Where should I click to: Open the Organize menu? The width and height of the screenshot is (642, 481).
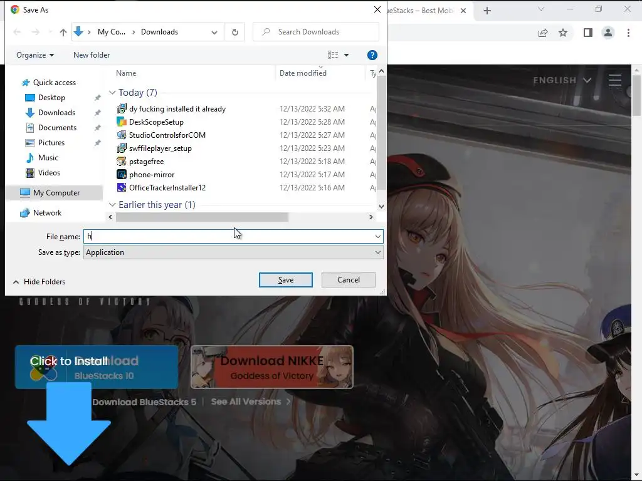tap(35, 55)
